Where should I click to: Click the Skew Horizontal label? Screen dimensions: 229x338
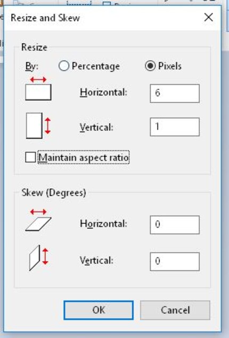coord(104,224)
